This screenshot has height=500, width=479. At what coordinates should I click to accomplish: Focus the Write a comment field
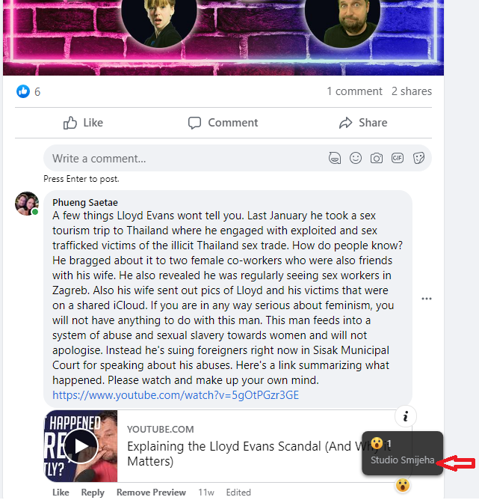click(188, 158)
